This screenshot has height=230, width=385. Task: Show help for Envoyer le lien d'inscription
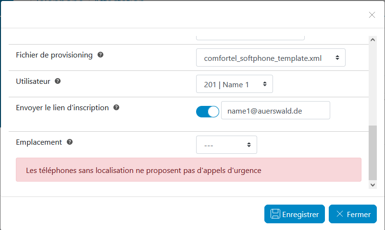click(116, 108)
